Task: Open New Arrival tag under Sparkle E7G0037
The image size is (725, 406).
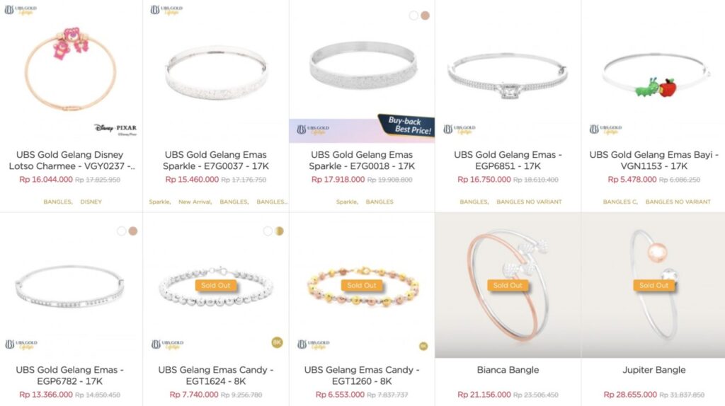Action: pyautogui.click(x=195, y=202)
